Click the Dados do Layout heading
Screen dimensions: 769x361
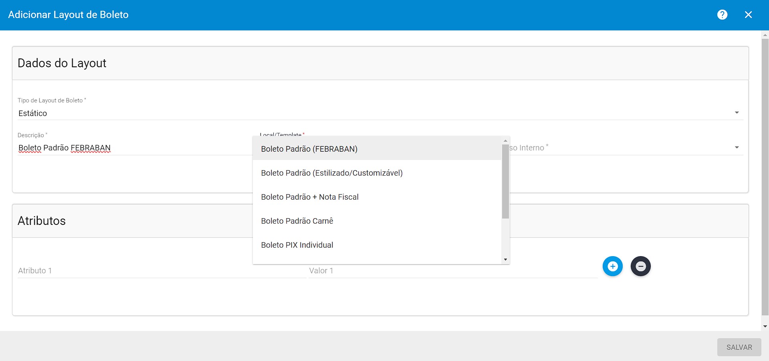(62, 63)
